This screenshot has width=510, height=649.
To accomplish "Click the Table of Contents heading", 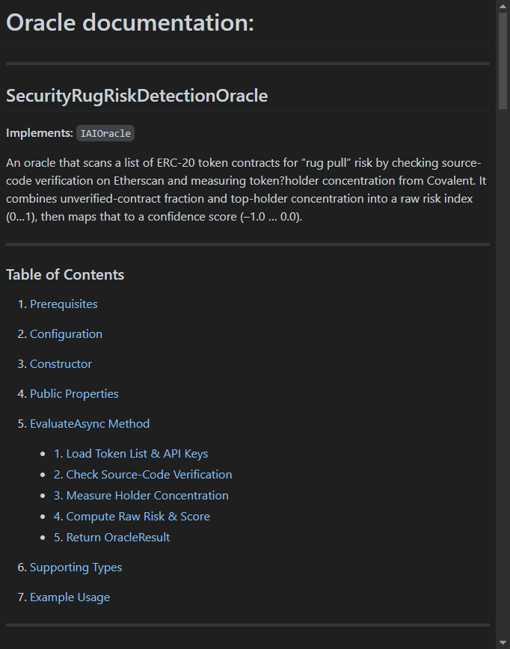I will (x=65, y=274).
